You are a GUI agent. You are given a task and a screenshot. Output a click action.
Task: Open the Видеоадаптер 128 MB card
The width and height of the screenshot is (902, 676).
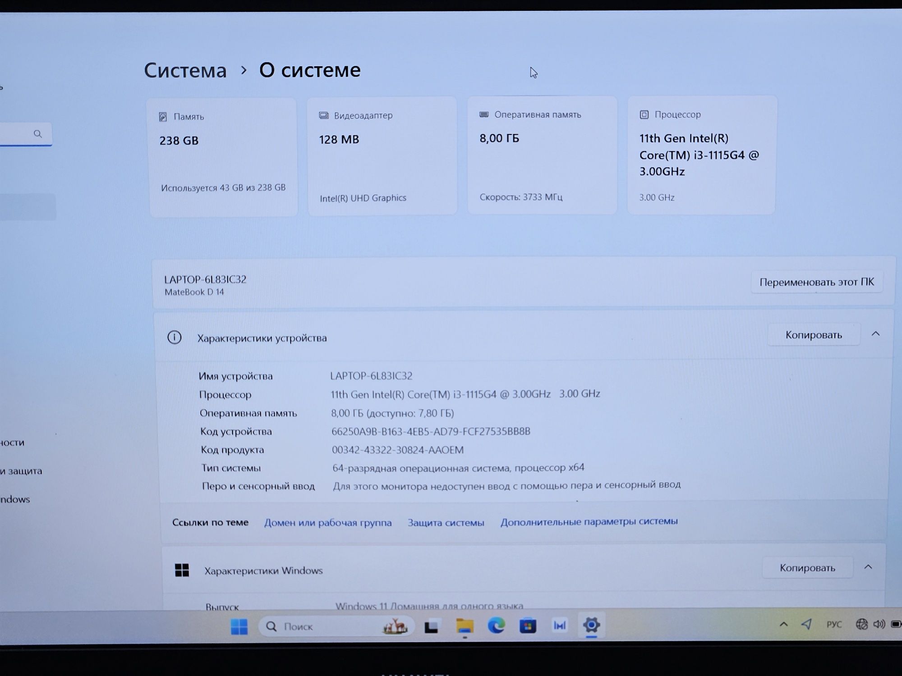pyautogui.click(x=382, y=155)
